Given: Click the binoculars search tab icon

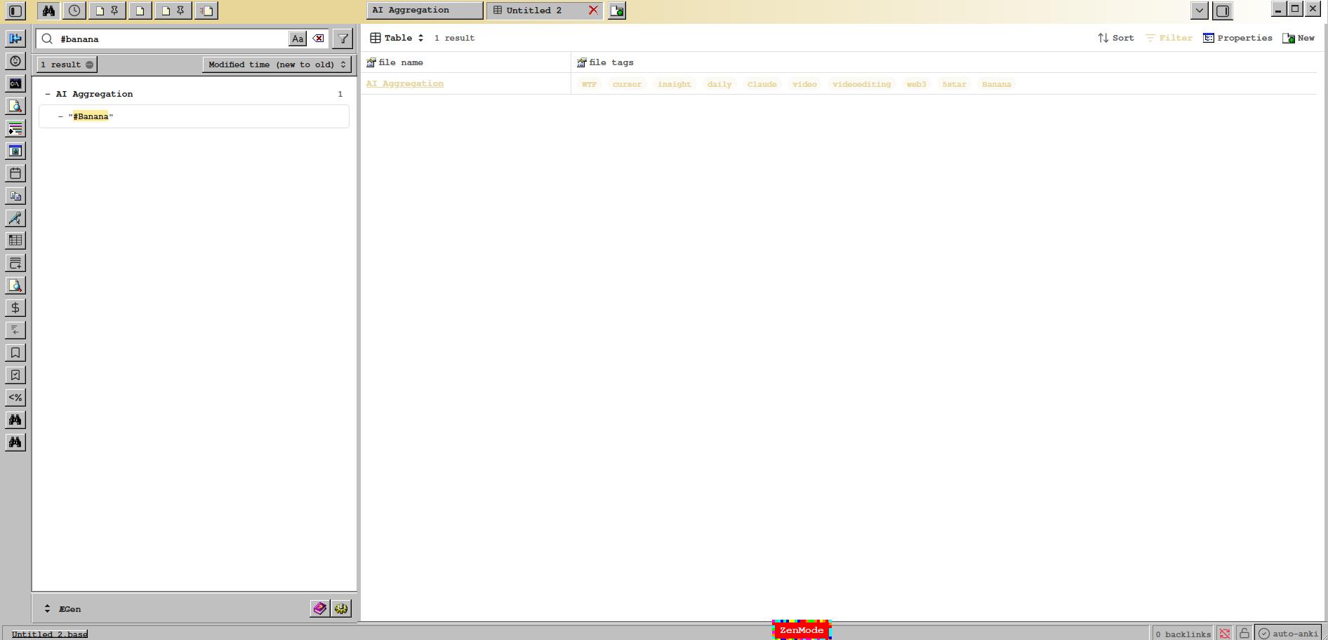Looking at the screenshot, I should [48, 11].
